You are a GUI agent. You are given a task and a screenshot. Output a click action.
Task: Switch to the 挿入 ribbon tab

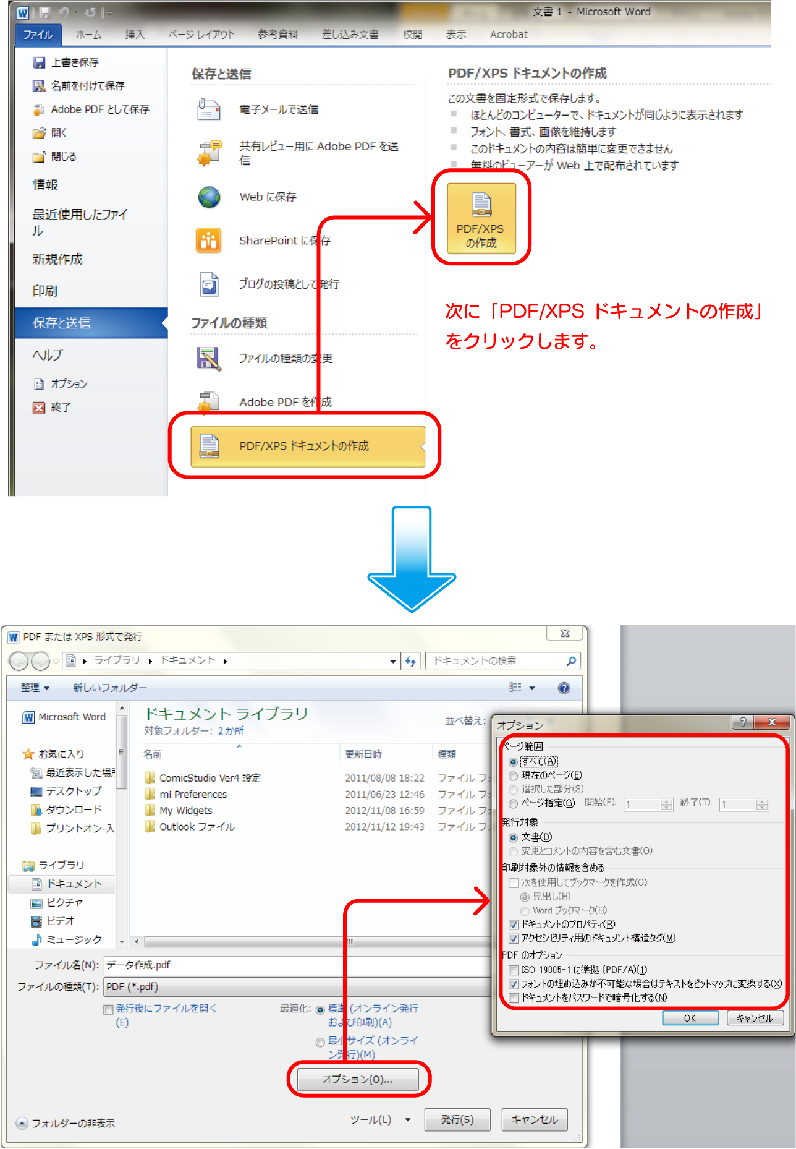click(x=135, y=35)
